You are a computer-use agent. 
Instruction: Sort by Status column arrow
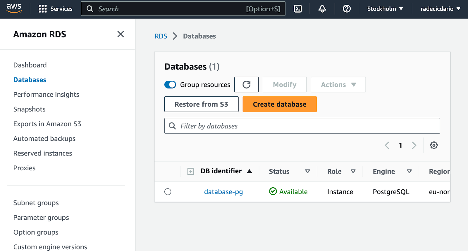pyautogui.click(x=307, y=171)
